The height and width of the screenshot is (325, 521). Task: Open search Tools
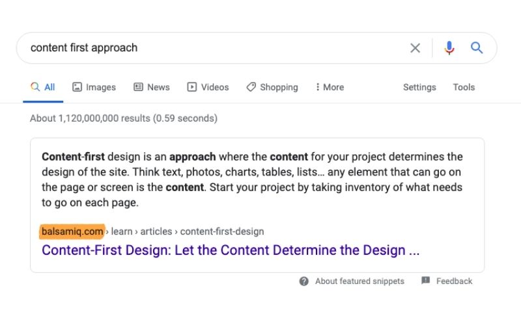click(x=464, y=87)
